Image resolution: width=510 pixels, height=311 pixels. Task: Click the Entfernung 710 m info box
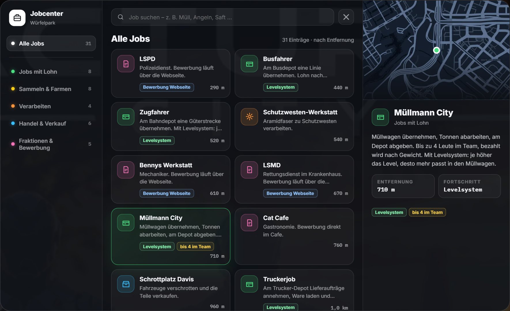tap(403, 186)
